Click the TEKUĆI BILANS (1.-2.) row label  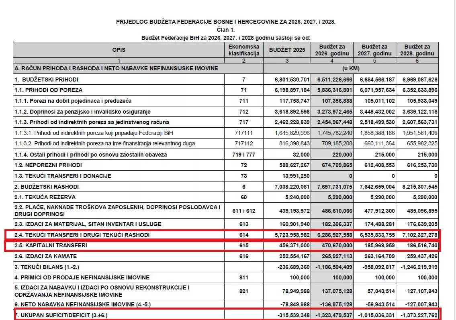point(49,267)
